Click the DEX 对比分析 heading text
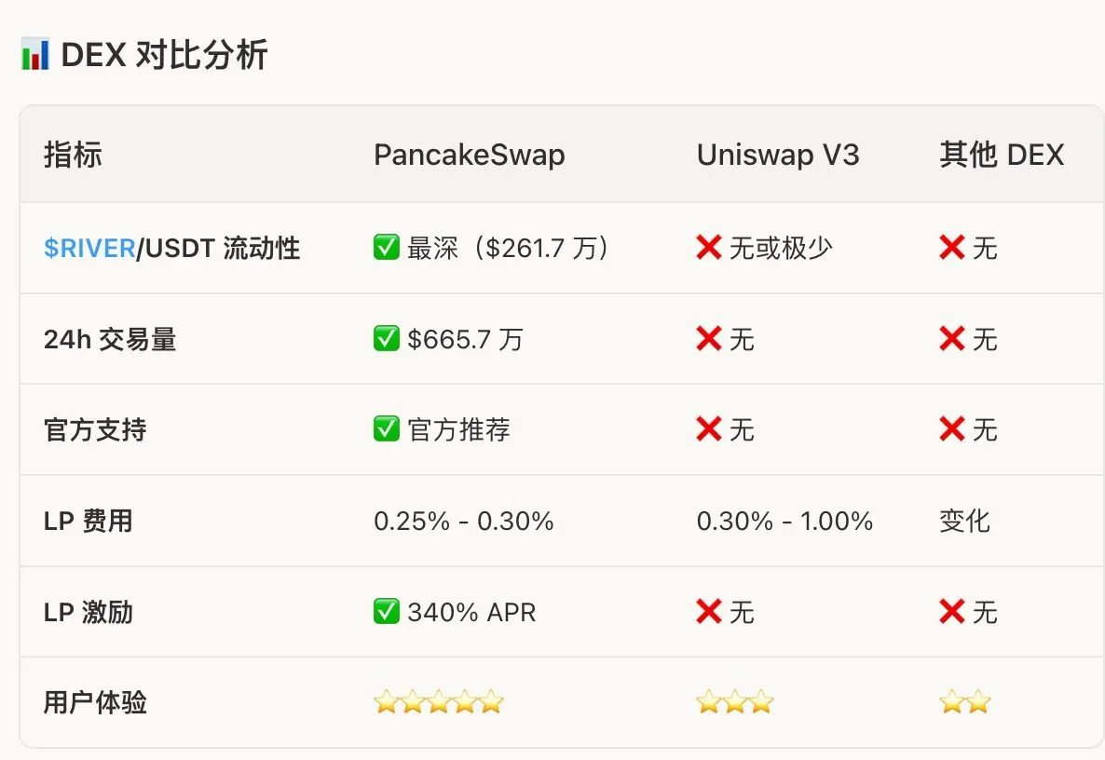 coord(165,55)
